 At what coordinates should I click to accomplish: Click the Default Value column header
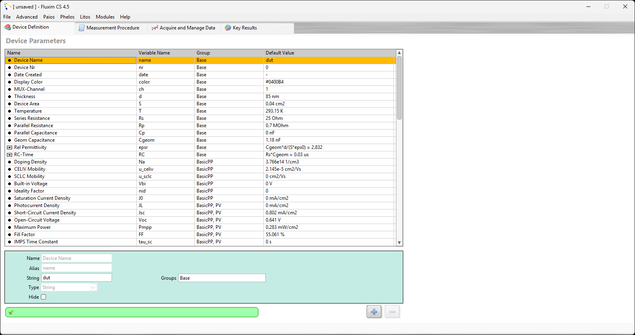[330, 53]
